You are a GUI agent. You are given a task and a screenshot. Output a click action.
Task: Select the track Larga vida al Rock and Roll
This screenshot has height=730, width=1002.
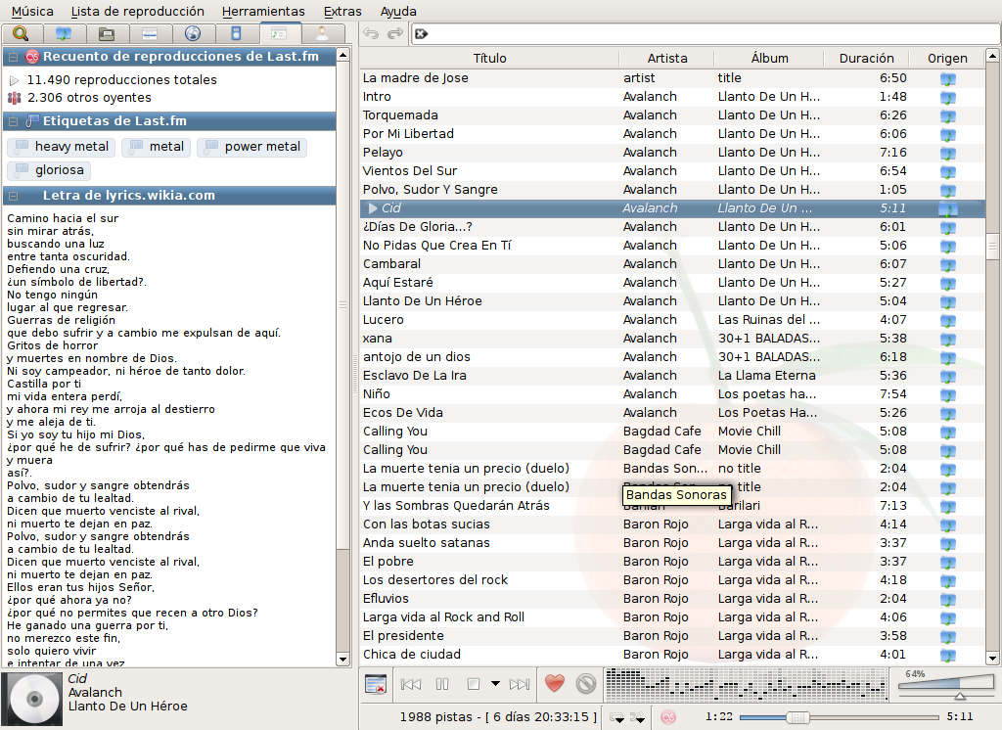pos(672,616)
